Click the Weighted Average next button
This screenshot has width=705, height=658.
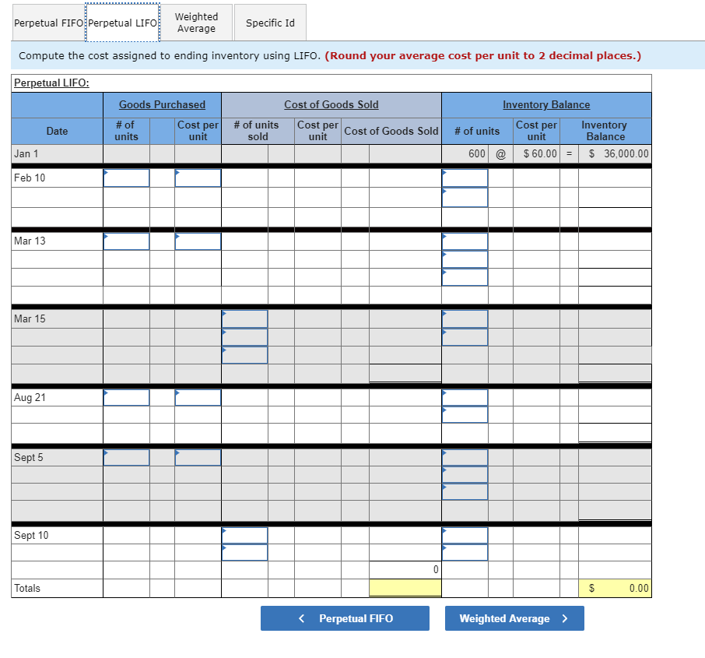click(x=514, y=618)
